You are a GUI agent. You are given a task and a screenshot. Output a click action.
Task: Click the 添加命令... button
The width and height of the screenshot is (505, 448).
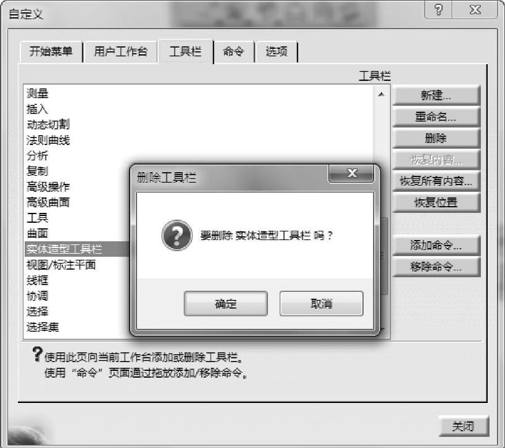(x=436, y=246)
